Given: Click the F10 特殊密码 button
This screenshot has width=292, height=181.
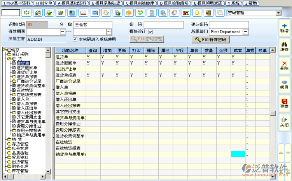Looking at the screenshot, I should tap(209, 40).
